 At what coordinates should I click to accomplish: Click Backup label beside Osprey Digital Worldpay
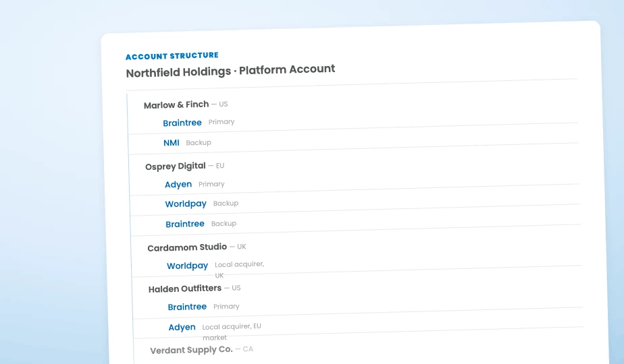tap(226, 203)
